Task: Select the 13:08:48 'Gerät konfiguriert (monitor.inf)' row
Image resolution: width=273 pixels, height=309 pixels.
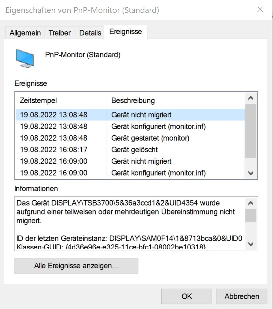Action: coord(130,126)
